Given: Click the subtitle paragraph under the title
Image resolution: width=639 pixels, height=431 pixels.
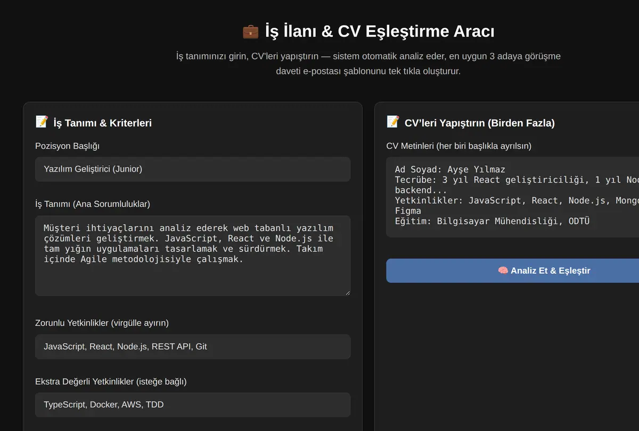Looking at the screenshot, I should [x=368, y=64].
